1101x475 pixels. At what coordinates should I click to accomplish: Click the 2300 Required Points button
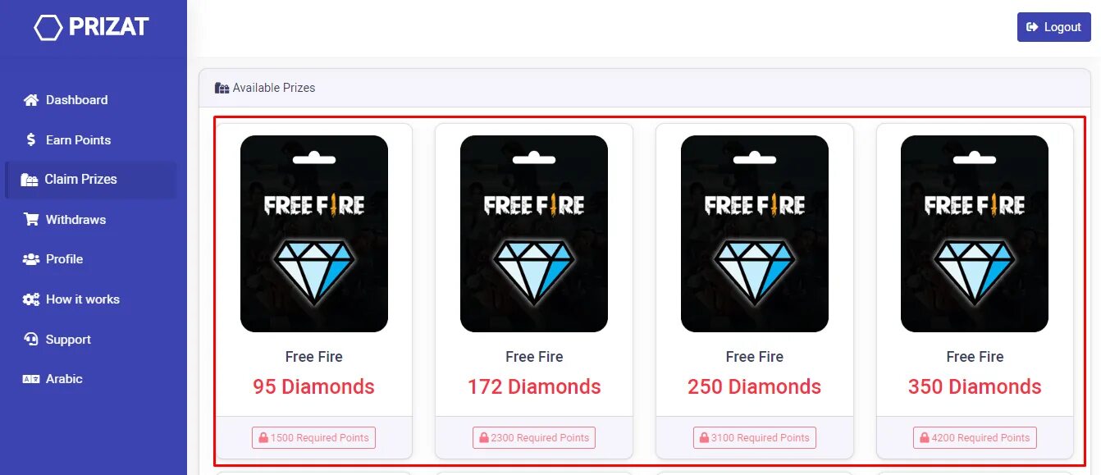click(534, 438)
